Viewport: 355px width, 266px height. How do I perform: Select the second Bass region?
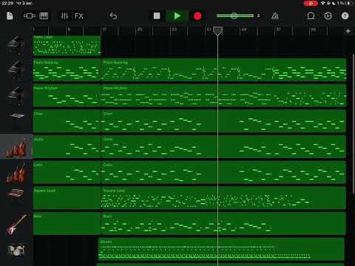click(x=224, y=224)
